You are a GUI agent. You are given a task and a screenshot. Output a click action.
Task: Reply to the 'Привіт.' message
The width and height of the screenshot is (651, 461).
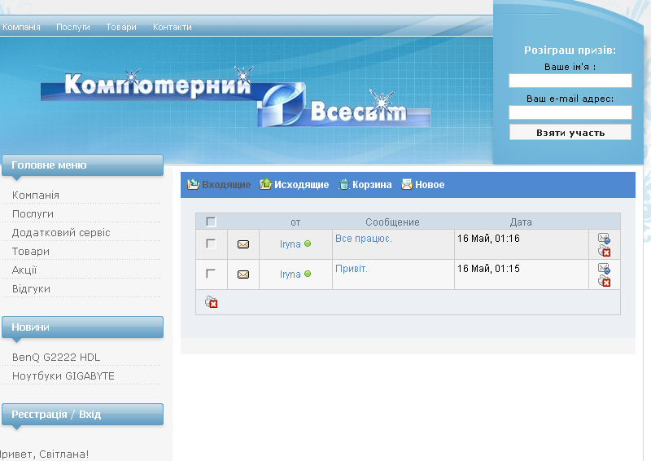[604, 268]
